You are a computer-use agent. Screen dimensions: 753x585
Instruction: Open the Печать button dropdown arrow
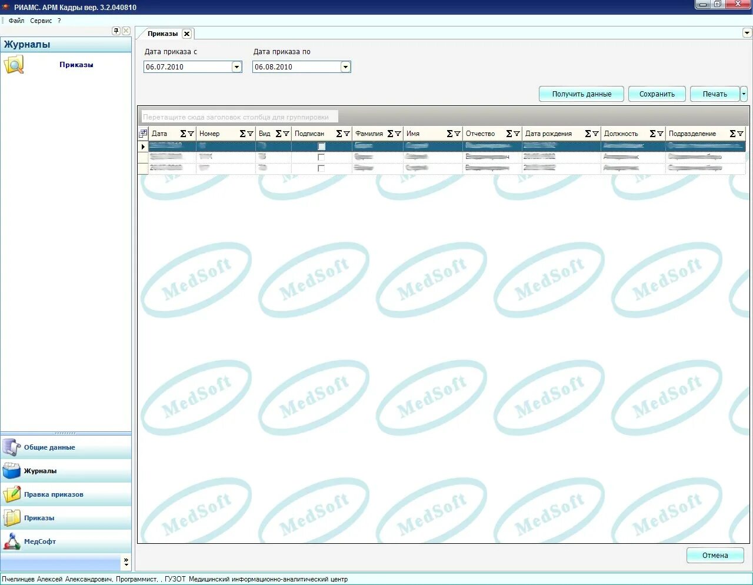click(x=744, y=94)
